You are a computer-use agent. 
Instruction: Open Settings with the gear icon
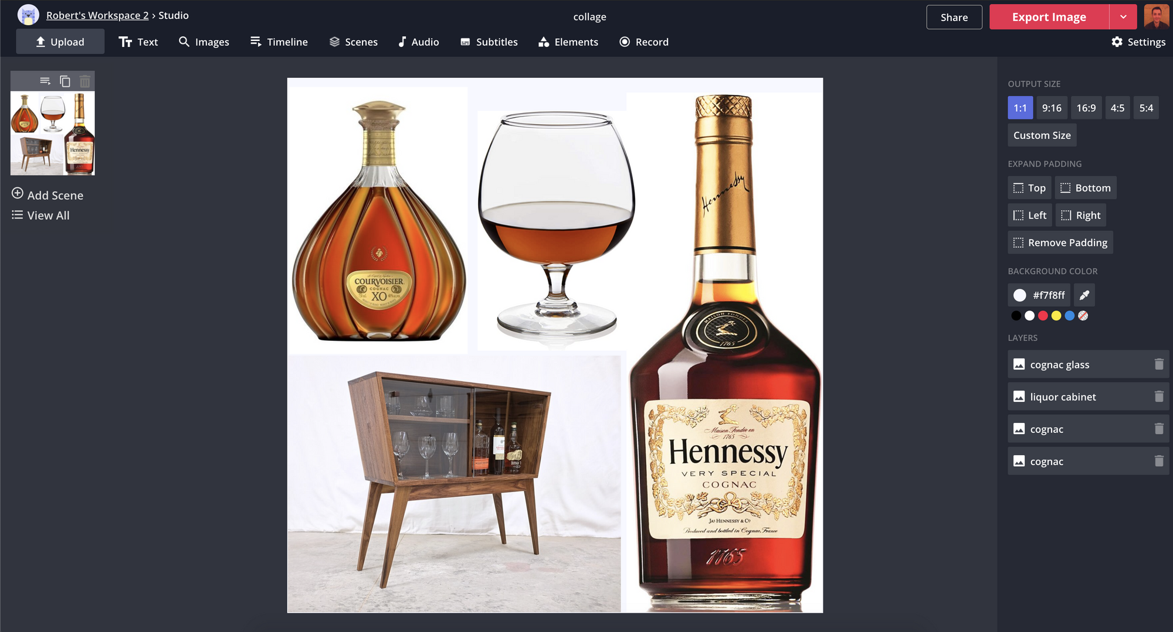1138,42
